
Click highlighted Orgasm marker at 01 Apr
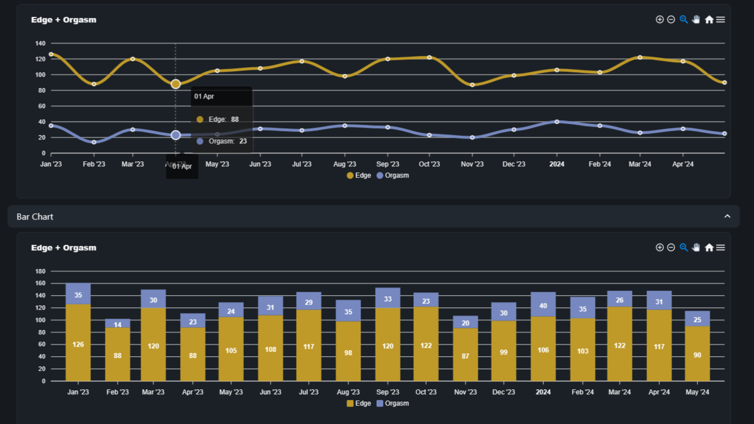[x=175, y=135]
